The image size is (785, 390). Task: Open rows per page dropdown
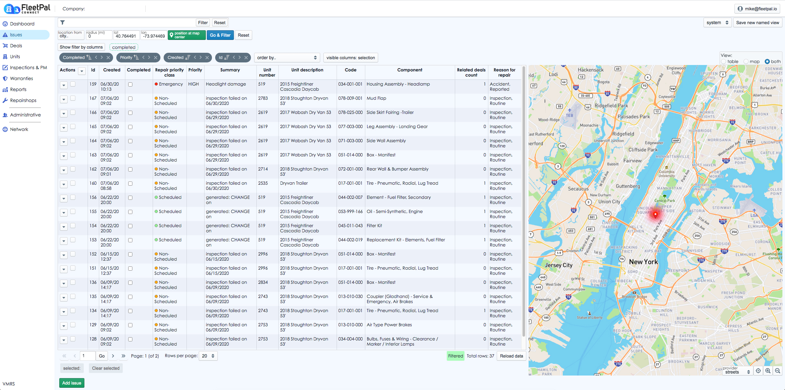208,356
